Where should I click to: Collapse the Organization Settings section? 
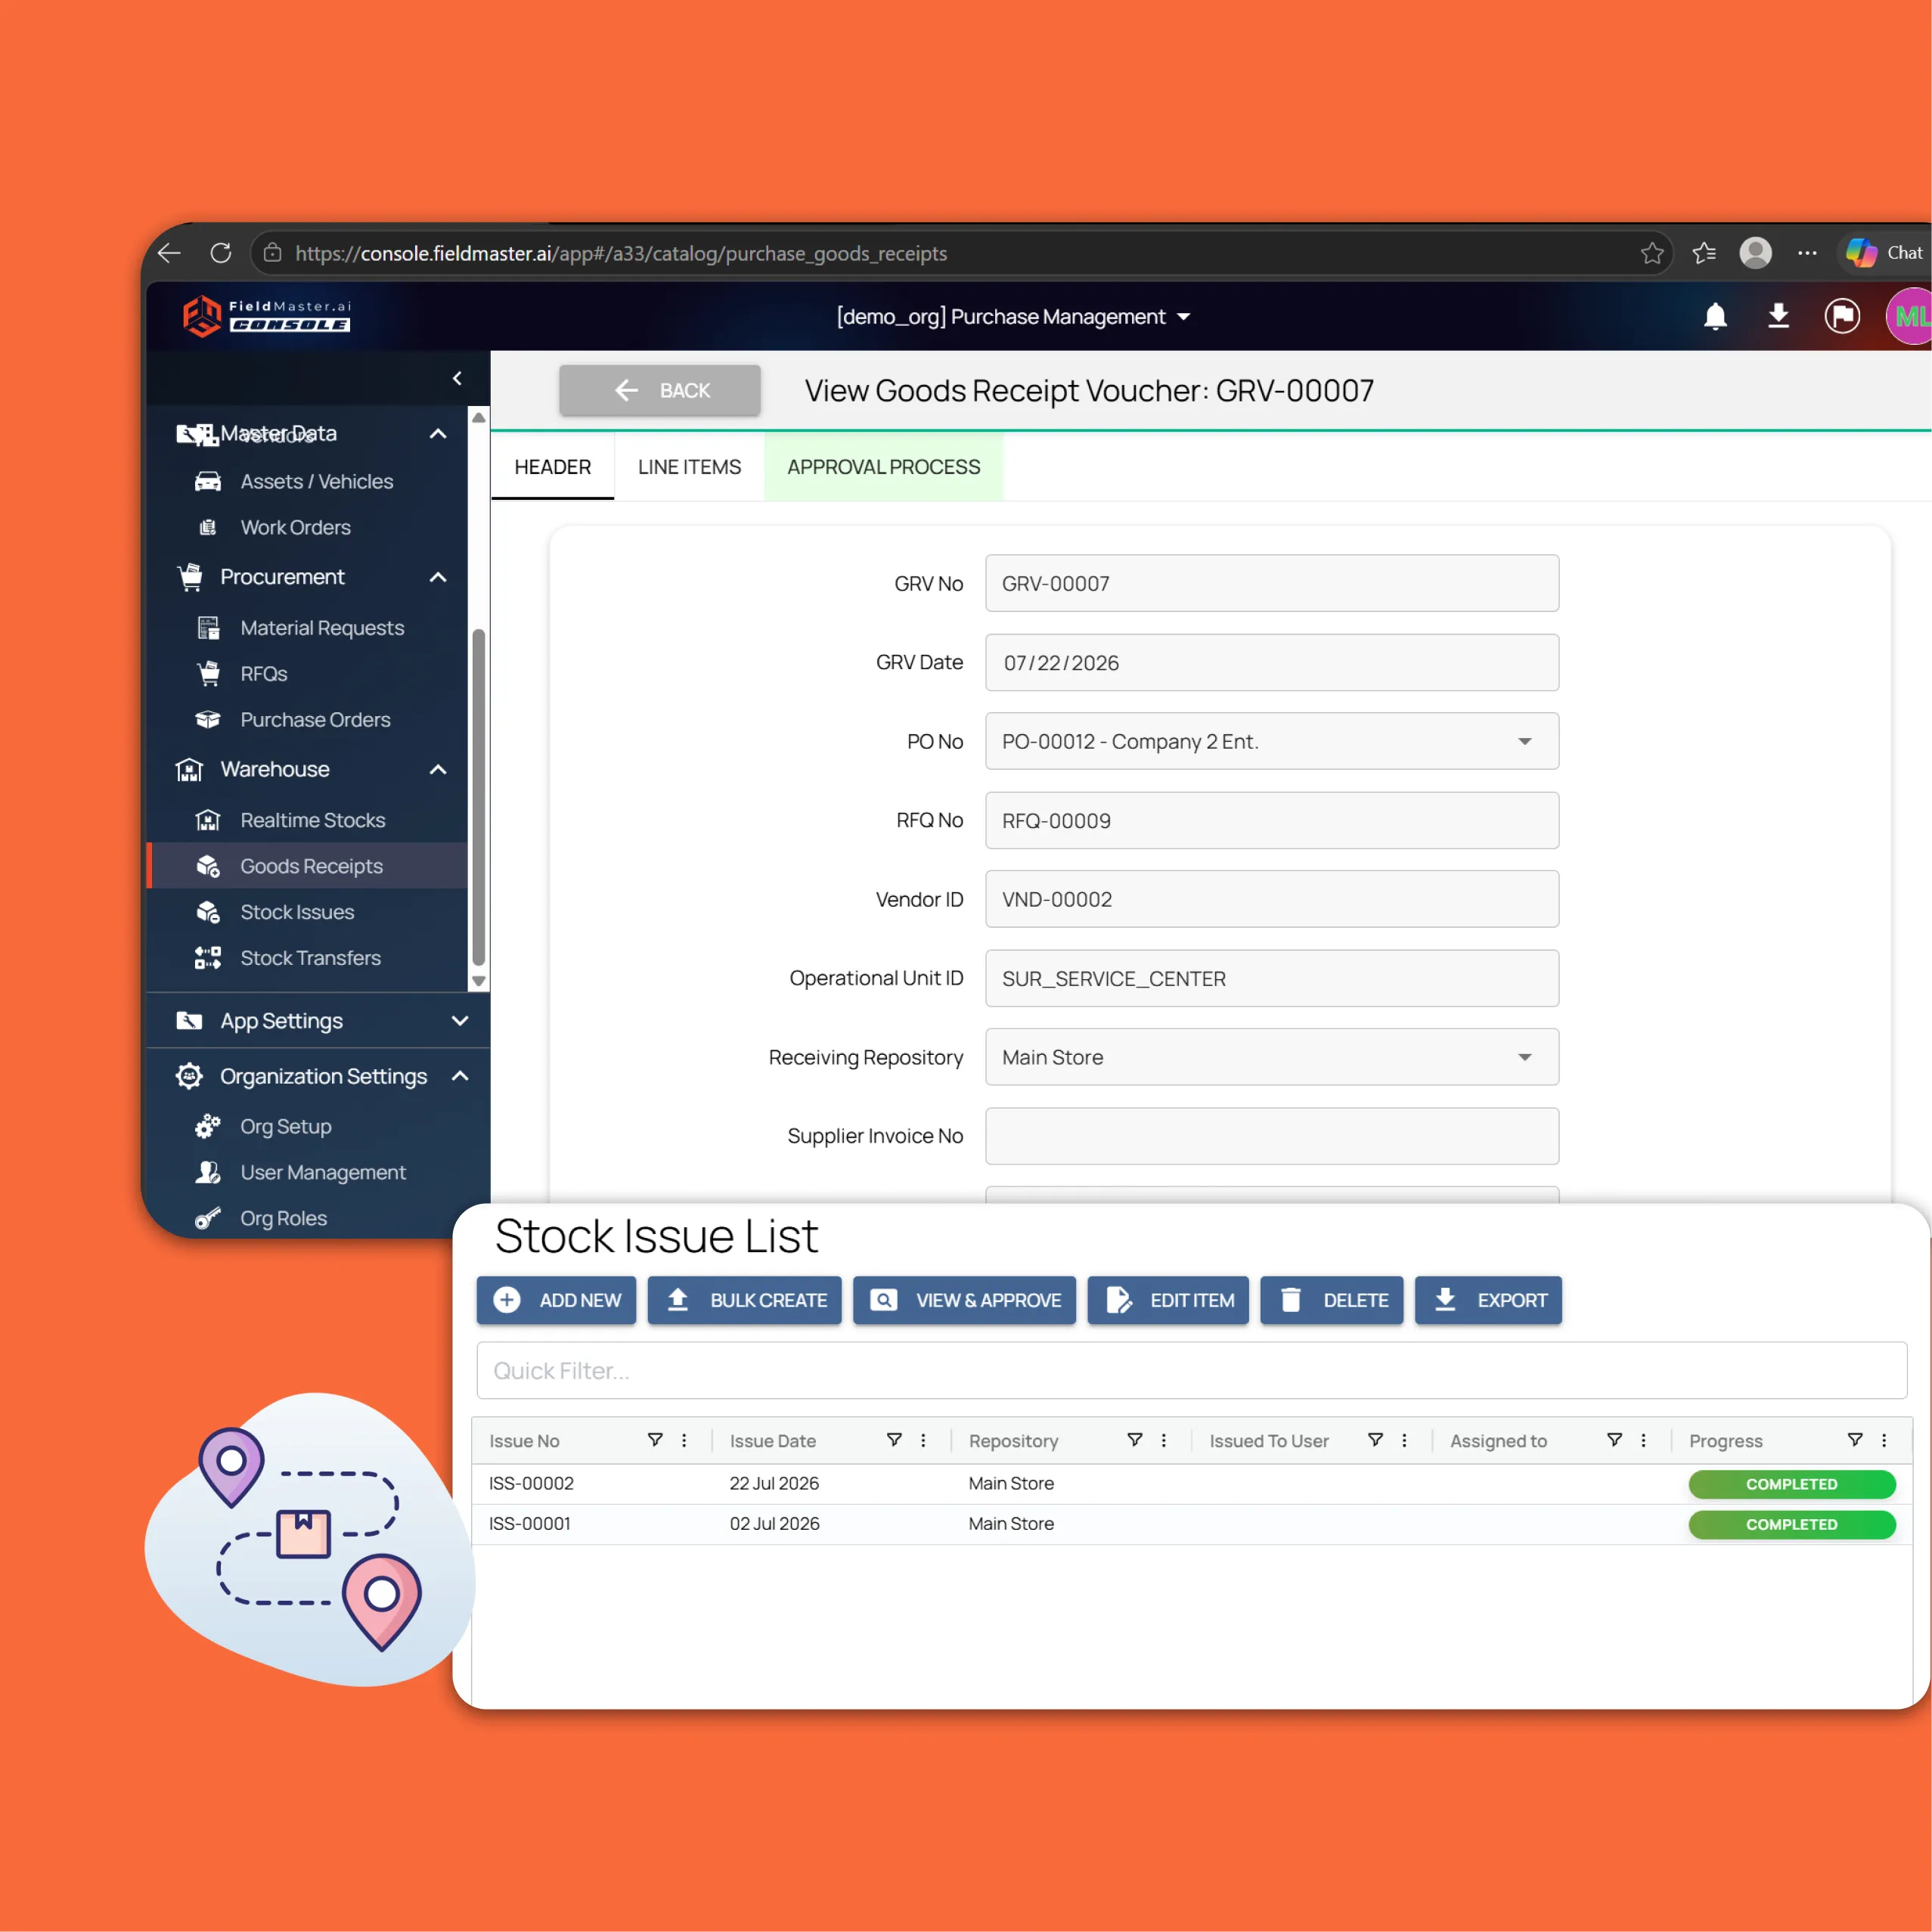click(x=460, y=1076)
